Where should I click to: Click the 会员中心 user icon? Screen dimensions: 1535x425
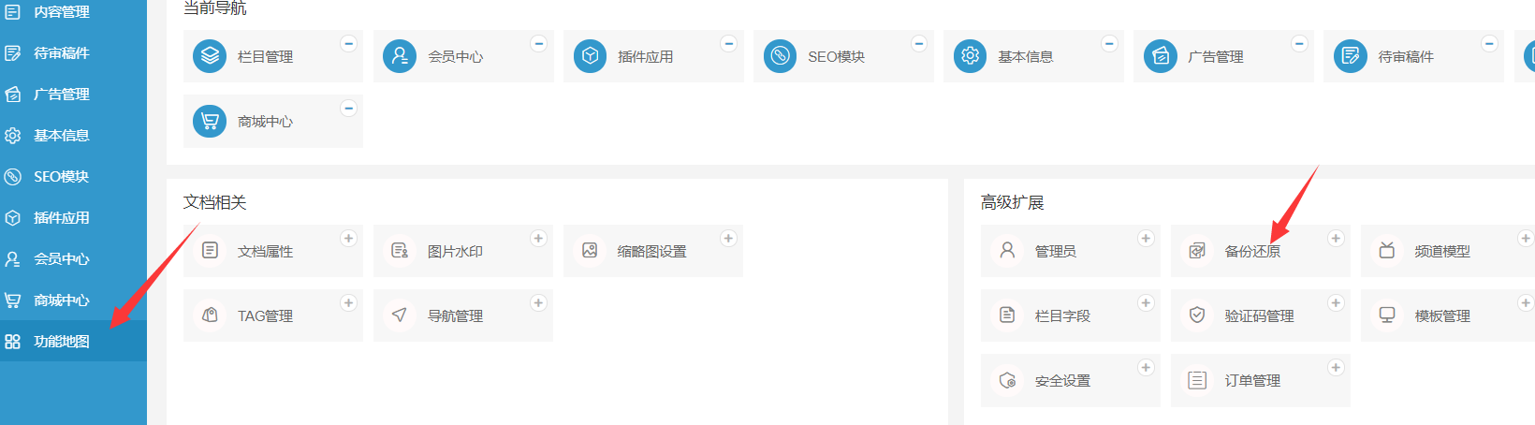tap(400, 56)
